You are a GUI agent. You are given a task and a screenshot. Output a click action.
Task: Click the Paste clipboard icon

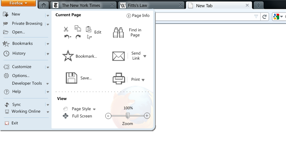click(89, 29)
